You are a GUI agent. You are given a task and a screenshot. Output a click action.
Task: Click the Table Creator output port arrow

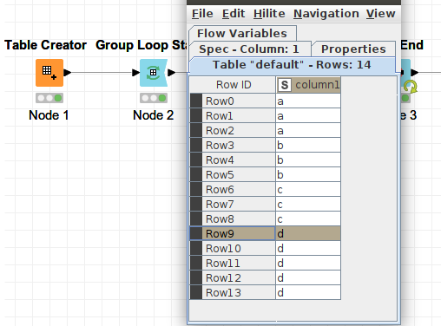[68, 73]
